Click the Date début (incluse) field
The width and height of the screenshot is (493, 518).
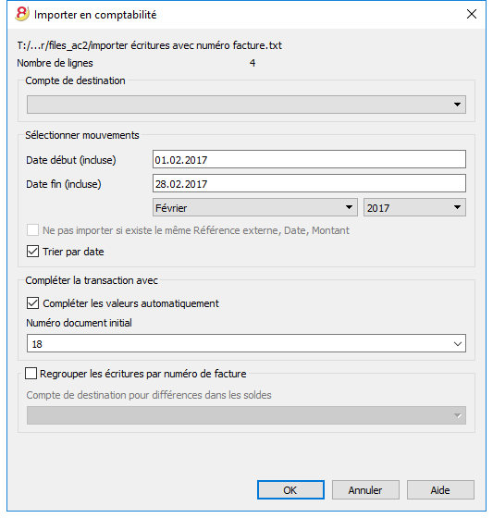[309, 159]
